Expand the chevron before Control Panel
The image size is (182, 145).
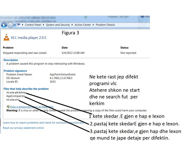tap(22, 25)
